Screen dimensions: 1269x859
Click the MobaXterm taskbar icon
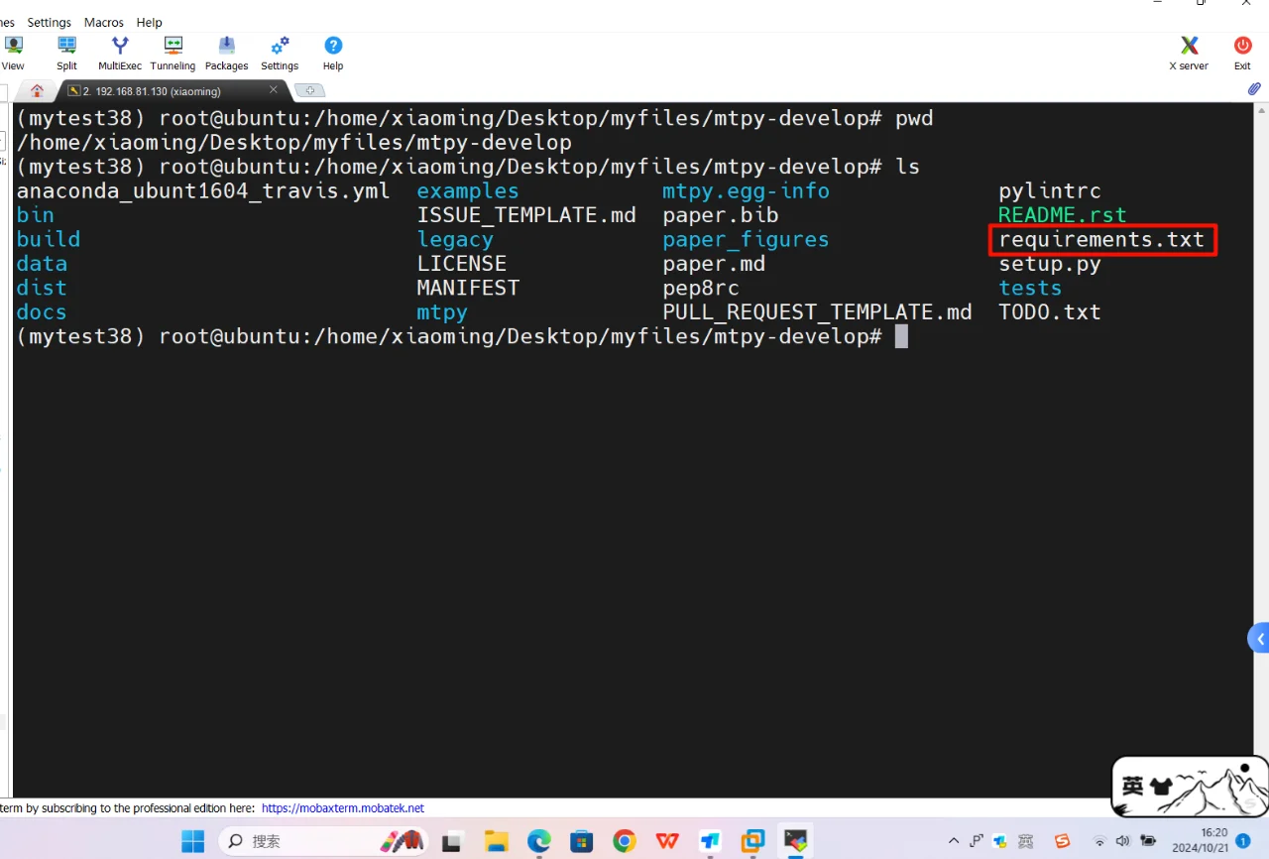[795, 841]
